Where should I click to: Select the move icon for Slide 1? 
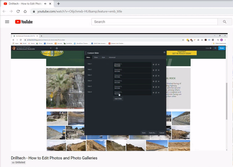(153, 64)
